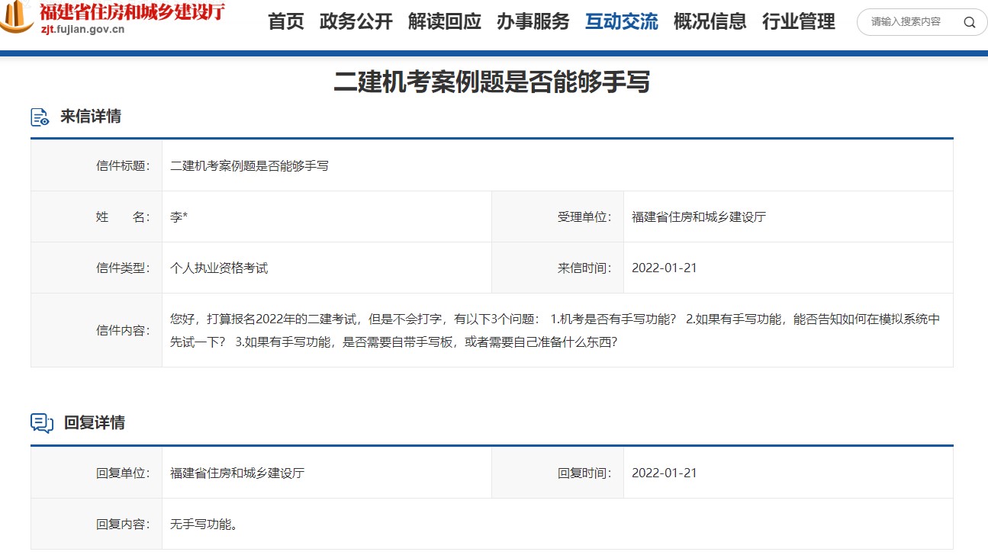This screenshot has height=555, width=988.
Task: Open the 行业管理 section
Action: click(x=799, y=22)
